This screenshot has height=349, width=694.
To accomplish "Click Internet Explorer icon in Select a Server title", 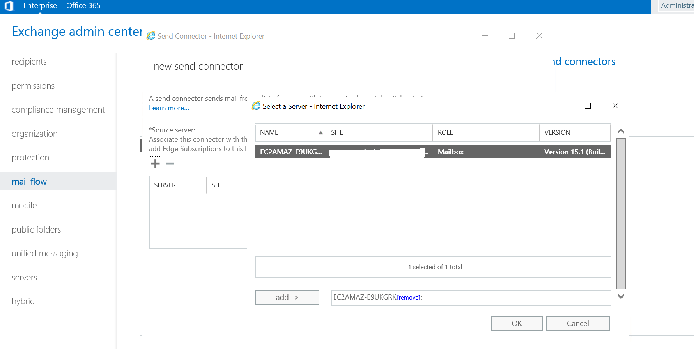I will (256, 106).
